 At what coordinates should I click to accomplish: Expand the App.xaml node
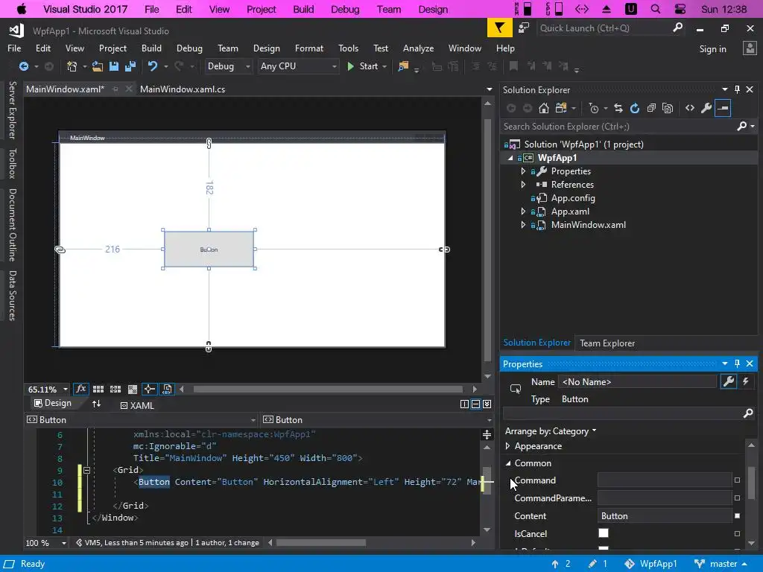point(523,211)
